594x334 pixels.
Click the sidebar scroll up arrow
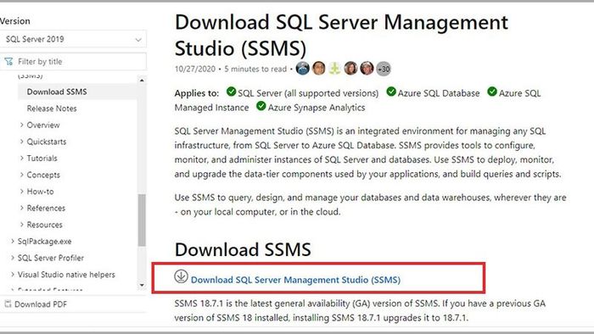[x=142, y=81]
